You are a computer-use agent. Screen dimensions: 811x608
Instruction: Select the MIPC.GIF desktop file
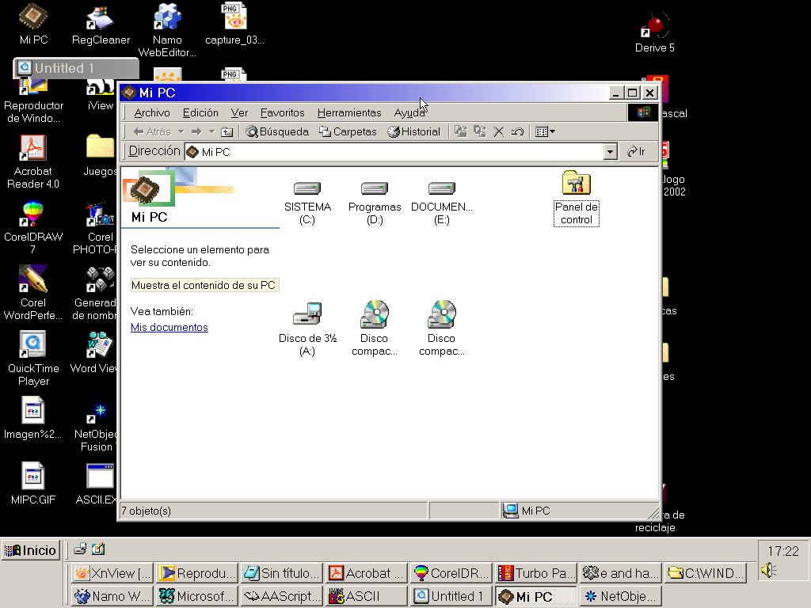point(33,483)
